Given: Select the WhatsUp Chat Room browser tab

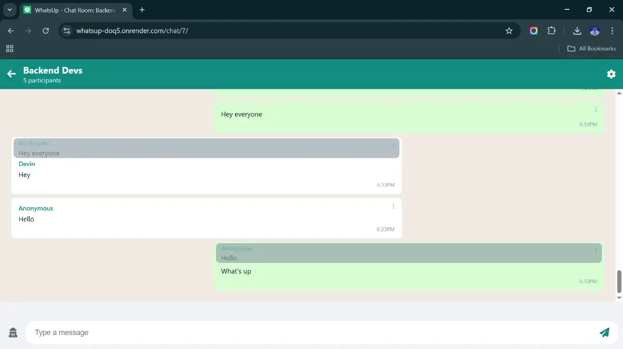Looking at the screenshot, I should pos(75,10).
